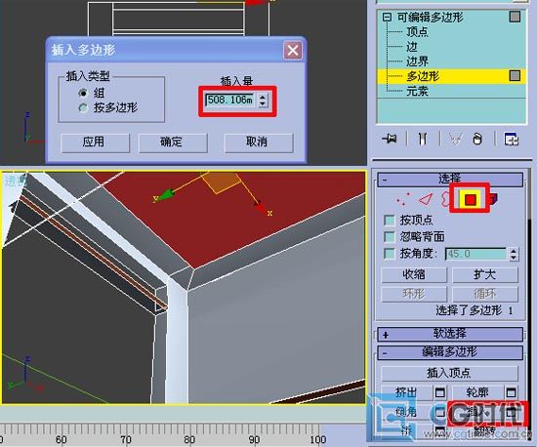
Task: Click the Make Unique icon under the stack
Action: (x=456, y=139)
